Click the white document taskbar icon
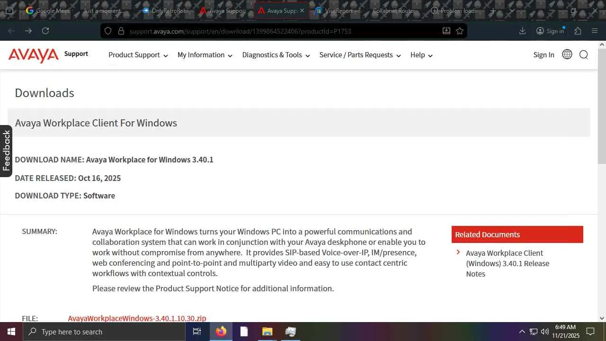 [x=244, y=332]
